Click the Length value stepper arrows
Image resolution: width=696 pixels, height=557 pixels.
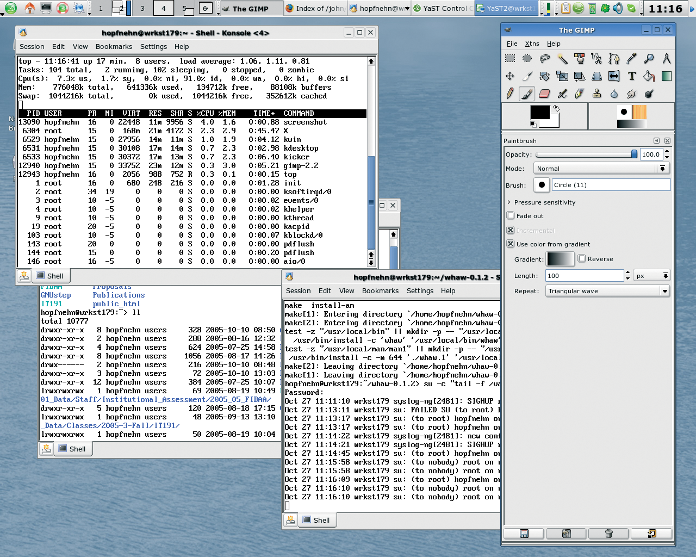click(x=627, y=276)
